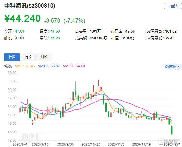Switch to the 周K weekly chart tab
Viewport: 182px width, 147px height.
pyautogui.click(x=28, y=57)
